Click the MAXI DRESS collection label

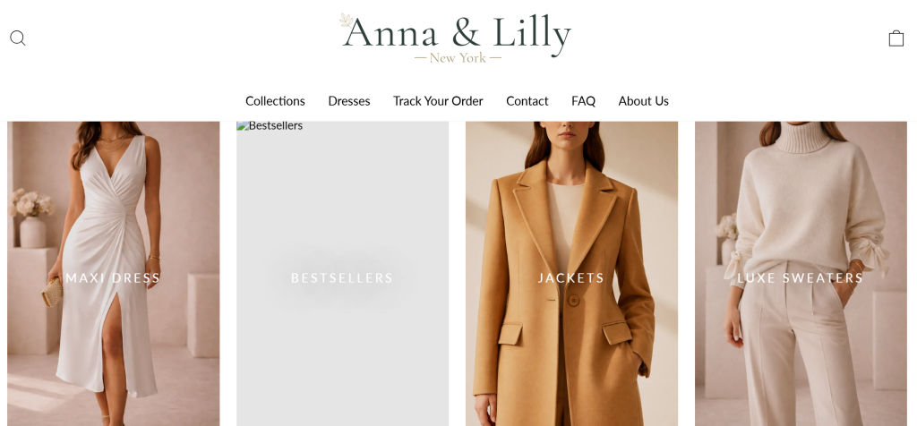tap(113, 278)
